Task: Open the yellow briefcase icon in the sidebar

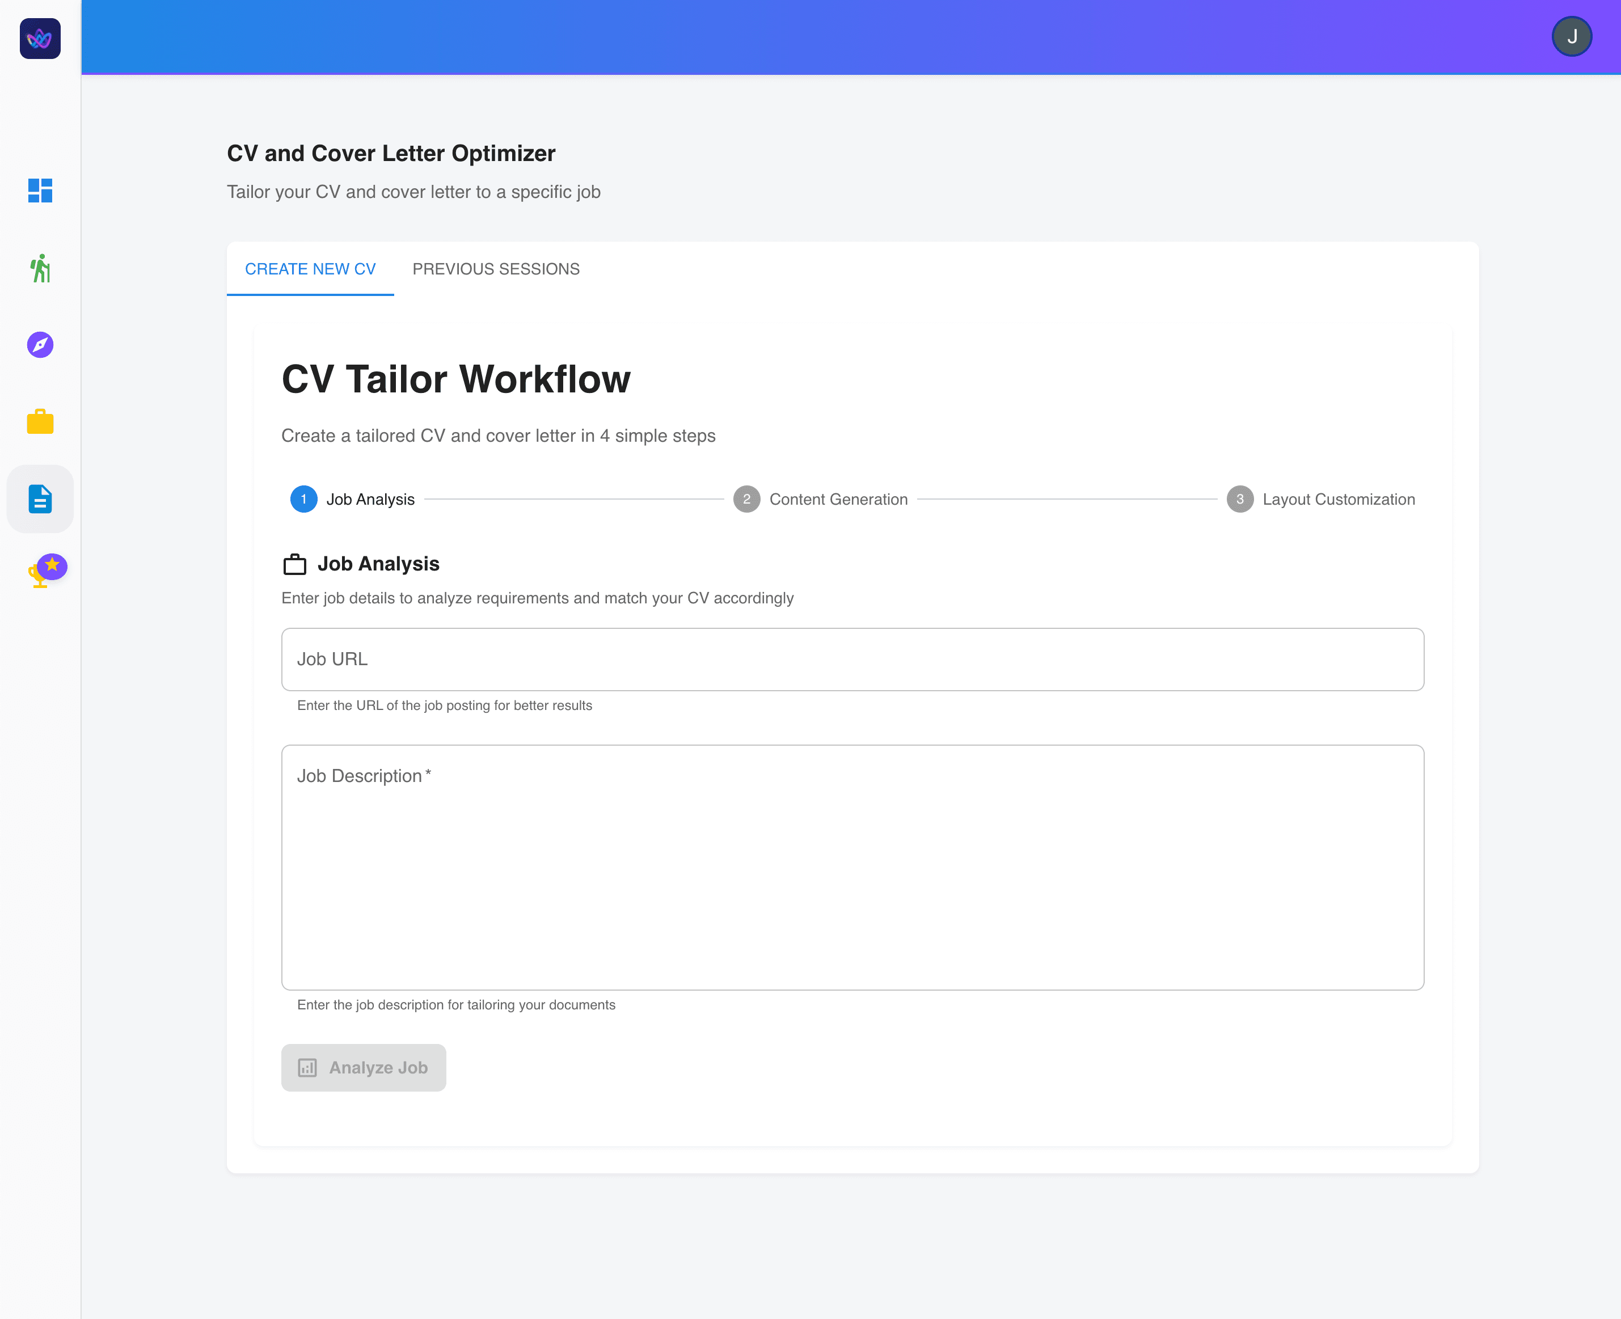Action: tap(40, 422)
